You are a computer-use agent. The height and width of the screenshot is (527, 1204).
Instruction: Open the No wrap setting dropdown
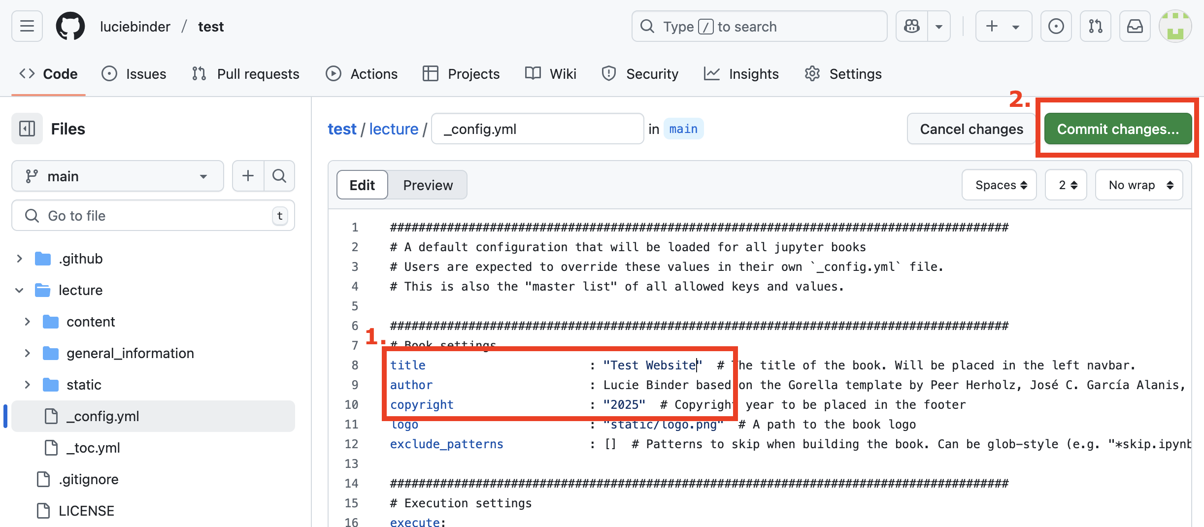pyautogui.click(x=1139, y=185)
